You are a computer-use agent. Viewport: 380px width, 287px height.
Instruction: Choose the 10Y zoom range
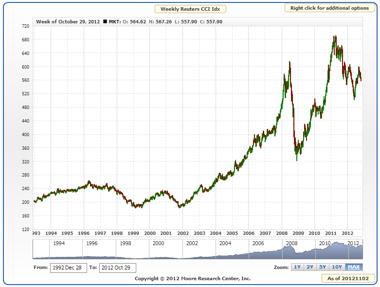click(x=337, y=267)
